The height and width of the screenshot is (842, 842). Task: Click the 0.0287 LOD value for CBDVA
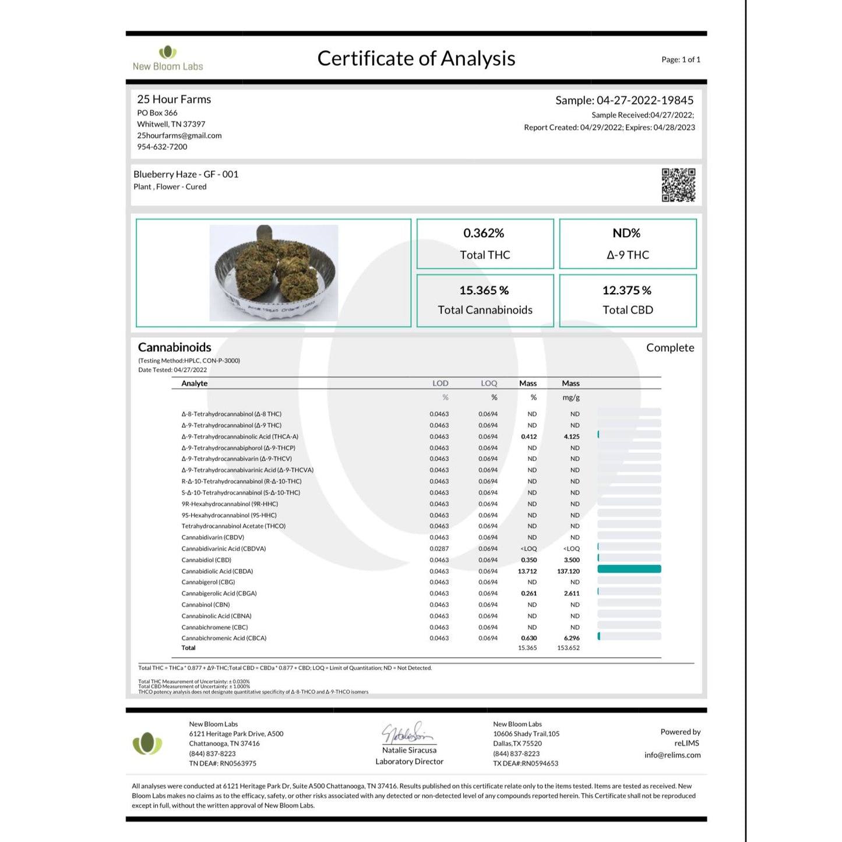pyautogui.click(x=439, y=549)
